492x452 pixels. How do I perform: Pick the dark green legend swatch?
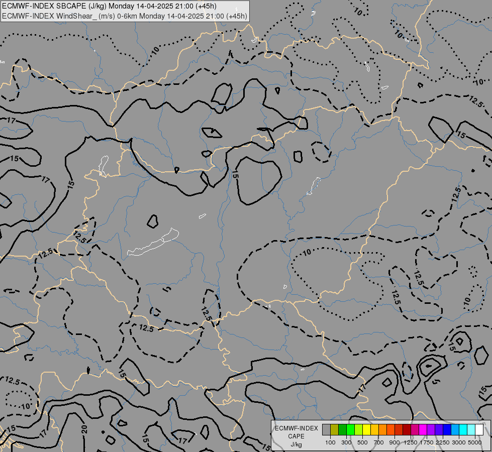[343, 430]
